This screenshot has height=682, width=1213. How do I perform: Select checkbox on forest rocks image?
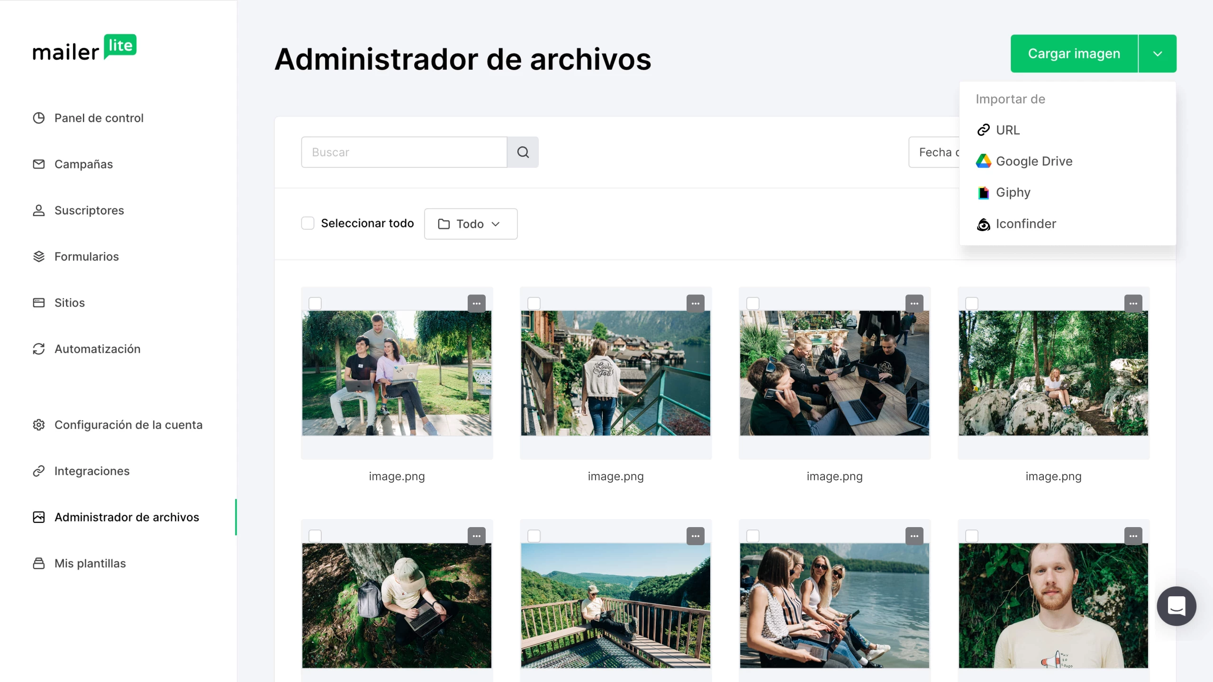coord(972,304)
